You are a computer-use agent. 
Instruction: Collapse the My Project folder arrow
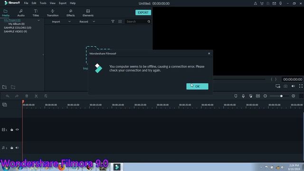tap(38, 20)
